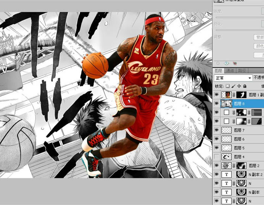Viewport: 264px width, 205px height.
Task: Select the player silhouette mask on 图层 1 副本
Action: [x=241, y=95]
